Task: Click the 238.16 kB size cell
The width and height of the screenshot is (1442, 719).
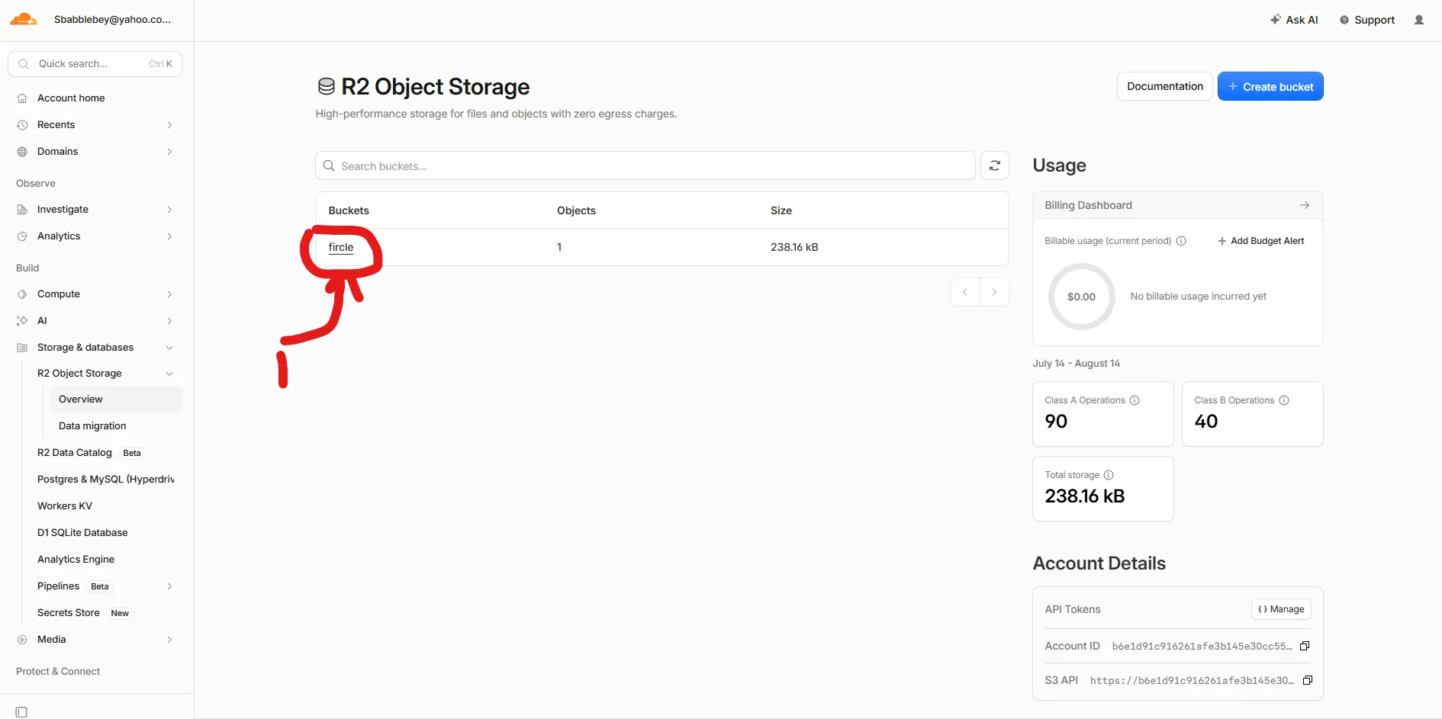Action: (794, 247)
